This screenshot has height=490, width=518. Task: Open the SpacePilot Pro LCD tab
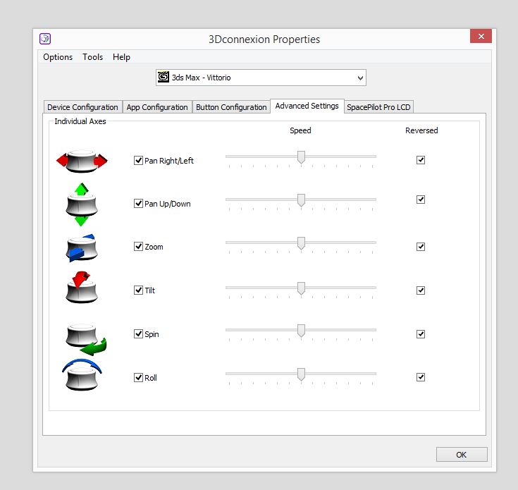378,107
